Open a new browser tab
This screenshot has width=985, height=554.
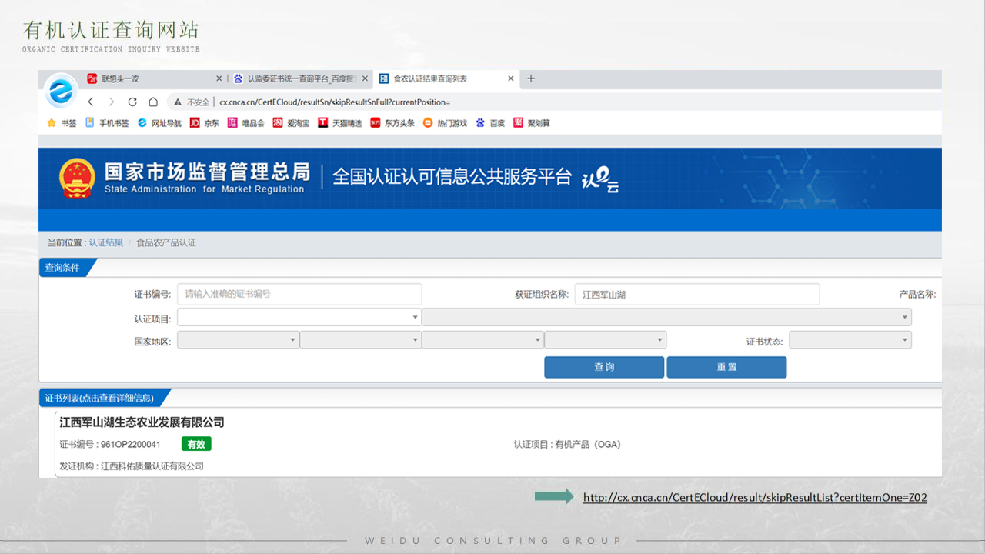click(x=531, y=78)
